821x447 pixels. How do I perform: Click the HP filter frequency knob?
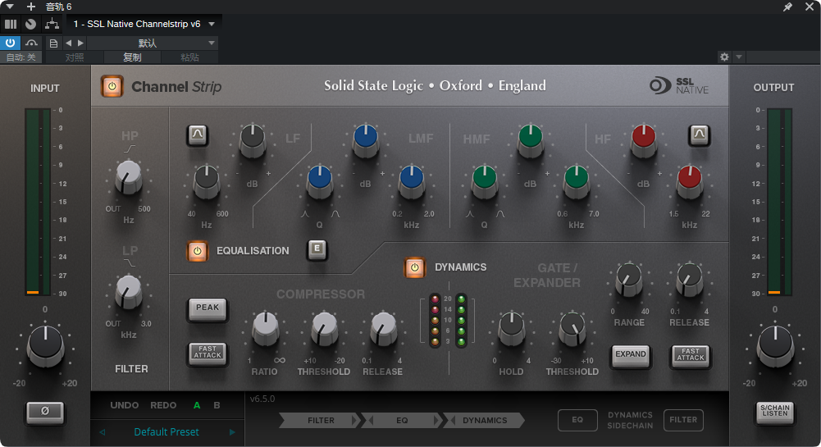click(128, 177)
